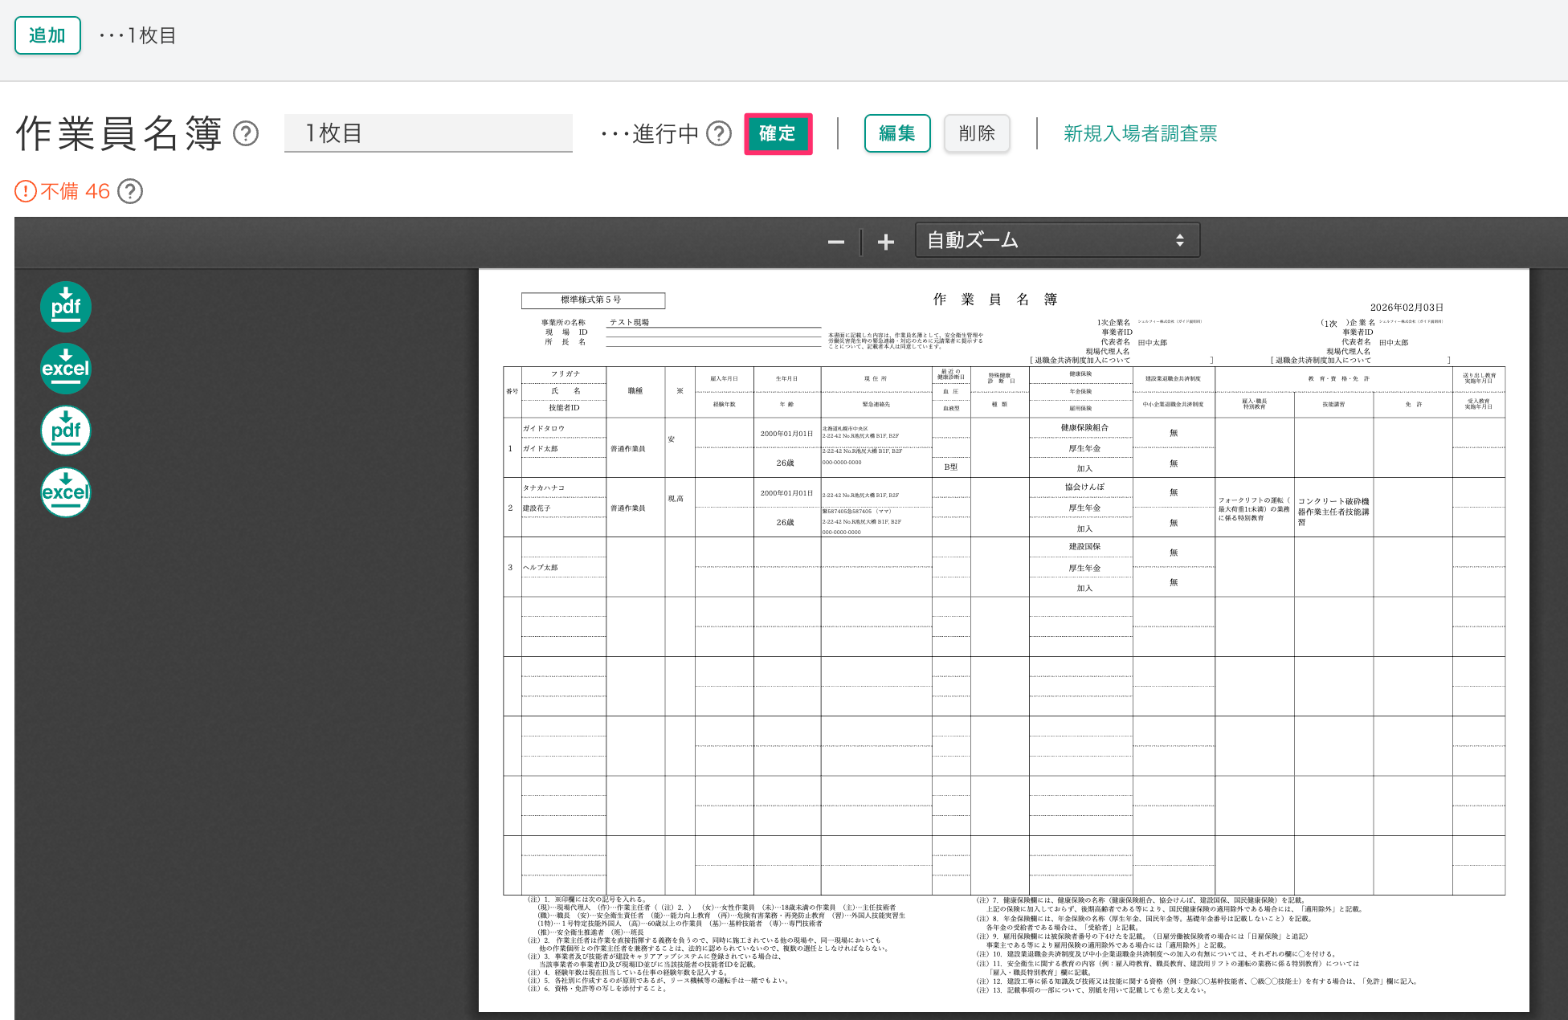The image size is (1568, 1020).
Task: Download the first Excel file
Action: point(66,369)
